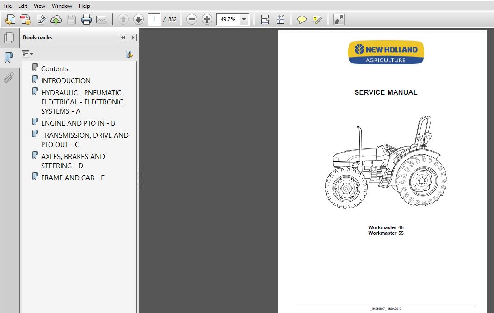
Task: Click the new bookmark icon
Action: click(x=129, y=55)
